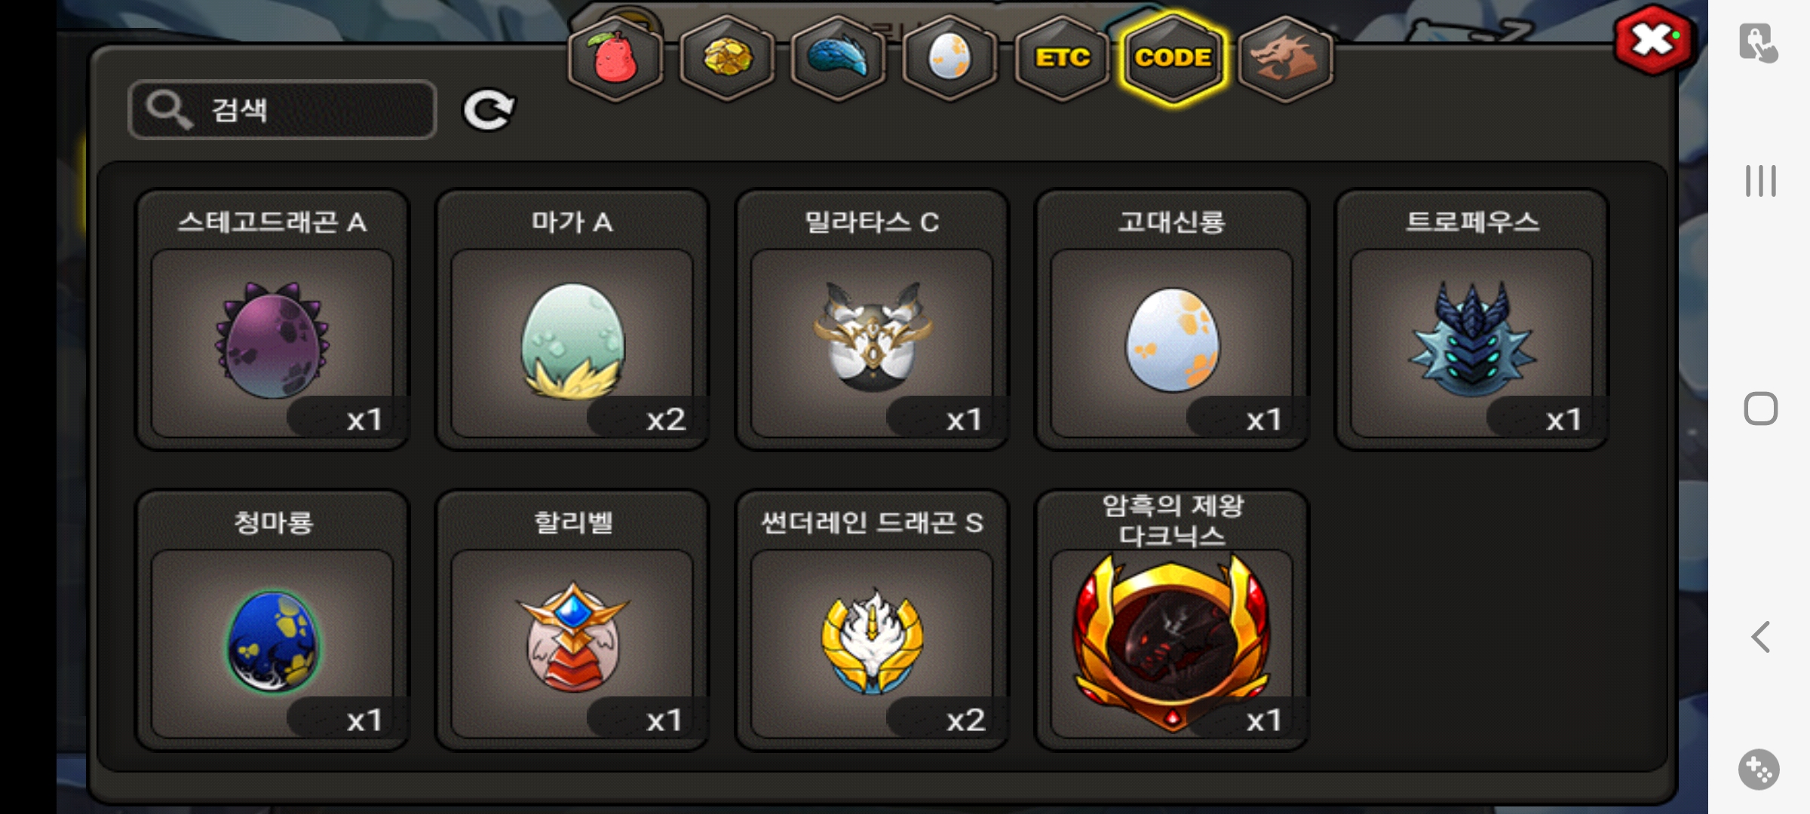Open the blue dragon scale category
Image resolution: width=1810 pixels, height=814 pixels.
(x=839, y=59)
